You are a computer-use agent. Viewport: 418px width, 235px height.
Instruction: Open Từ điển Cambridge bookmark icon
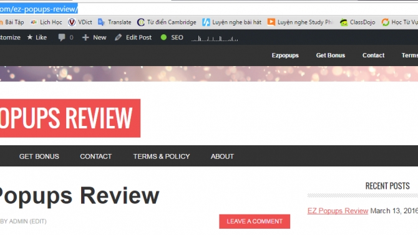[x=141, y=22]
